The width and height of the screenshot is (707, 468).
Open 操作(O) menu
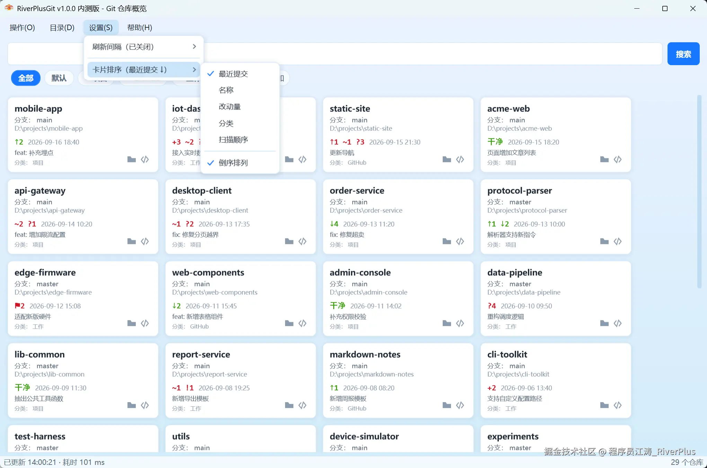22,28
